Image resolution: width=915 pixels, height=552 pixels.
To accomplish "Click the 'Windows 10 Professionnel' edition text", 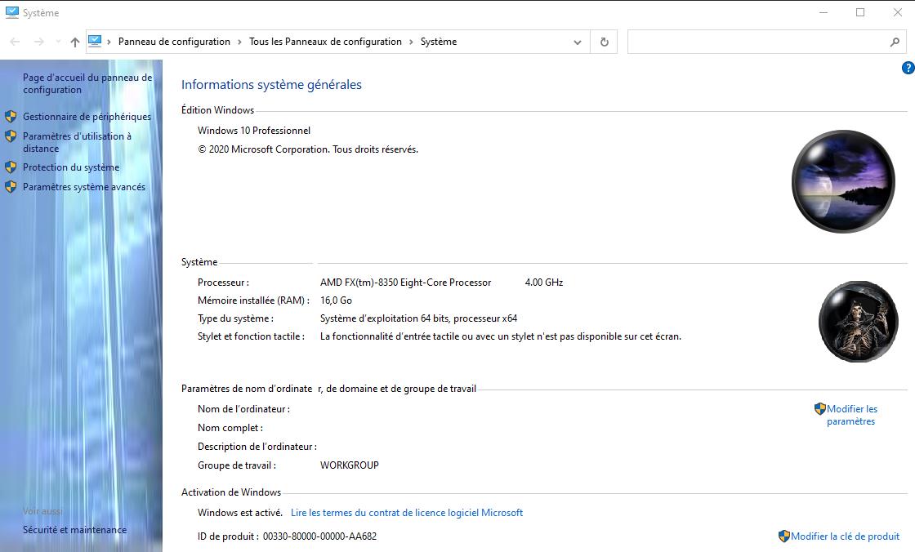I will 254,131.
